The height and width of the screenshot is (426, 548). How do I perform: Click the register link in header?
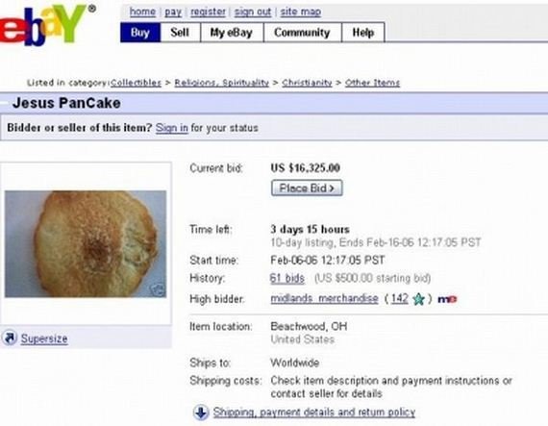[208, 12]
